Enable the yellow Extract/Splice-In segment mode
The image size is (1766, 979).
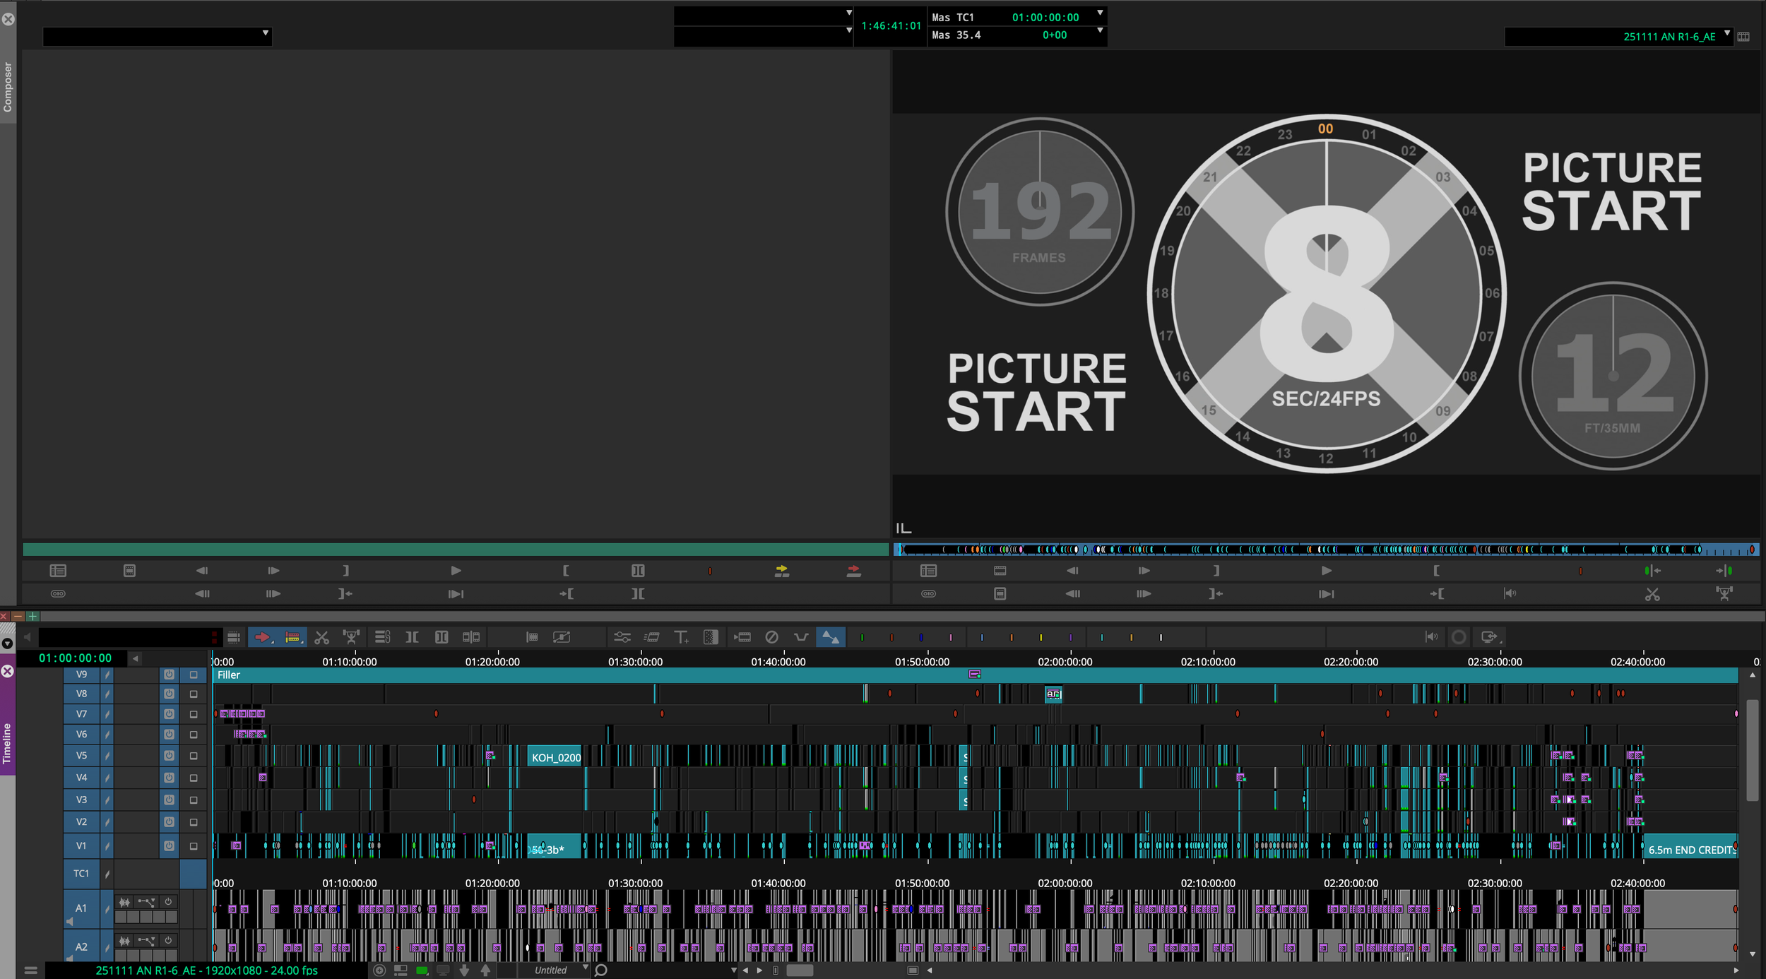pyautogui.click(x=292, y=637)
